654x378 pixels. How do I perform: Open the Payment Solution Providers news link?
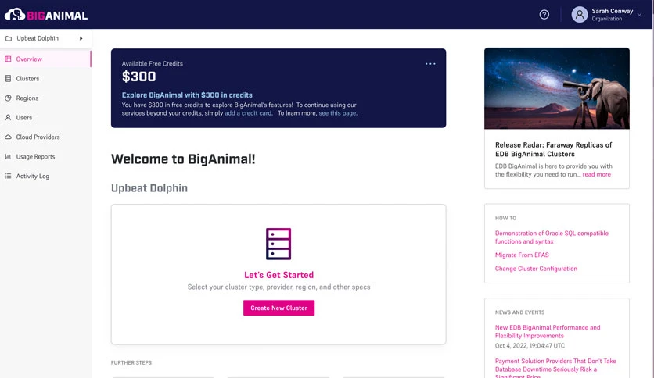pyautogui.click(x=555, y=369)
